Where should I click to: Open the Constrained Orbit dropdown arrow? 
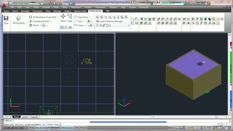point(51,21)
